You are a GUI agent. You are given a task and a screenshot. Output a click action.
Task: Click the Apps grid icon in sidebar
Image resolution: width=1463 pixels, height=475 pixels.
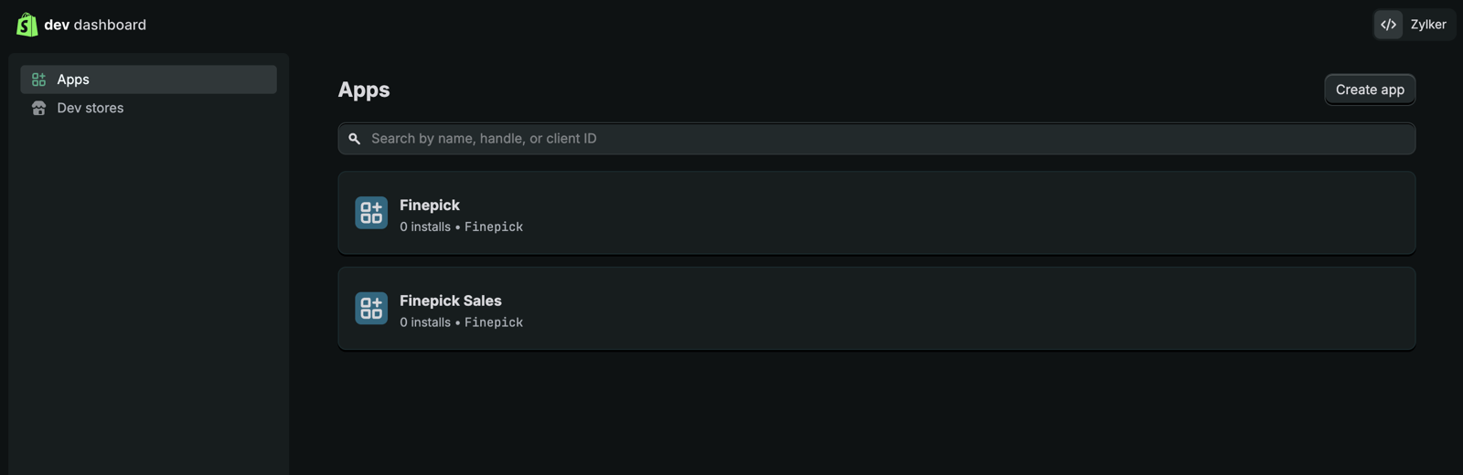coord(38,79)
